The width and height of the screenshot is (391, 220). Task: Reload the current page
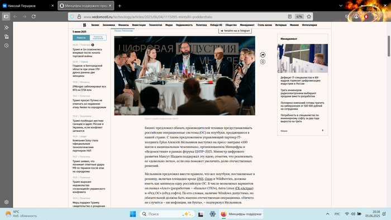click(34, 16)
